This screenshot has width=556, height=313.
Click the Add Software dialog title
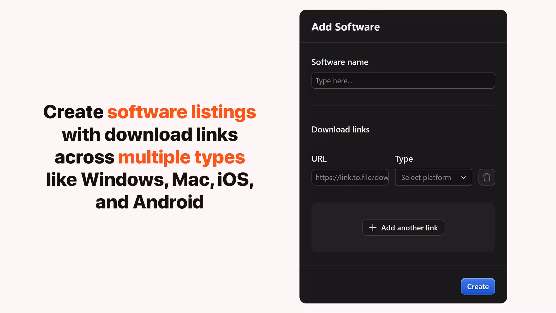pos(345,27)
